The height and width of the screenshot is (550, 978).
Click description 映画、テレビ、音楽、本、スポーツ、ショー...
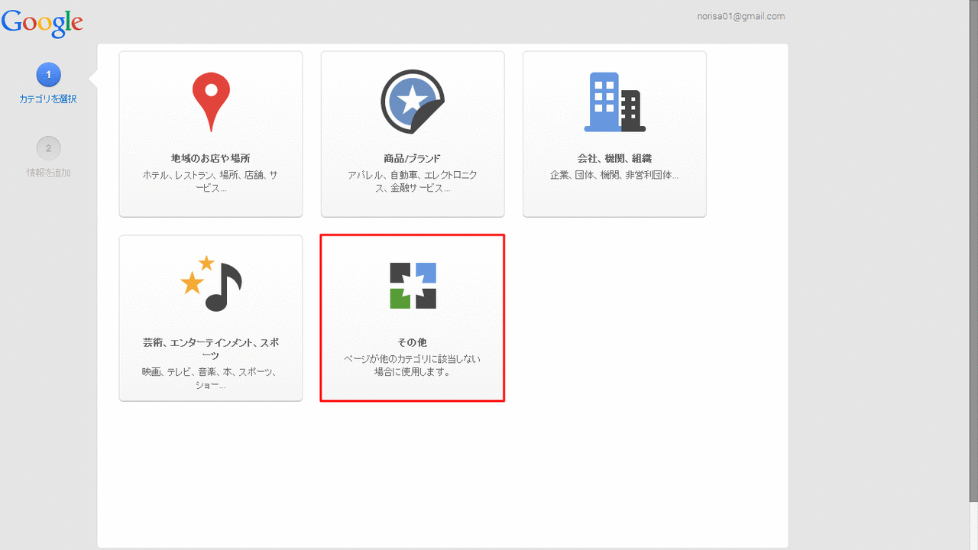[x=211, y=379]
